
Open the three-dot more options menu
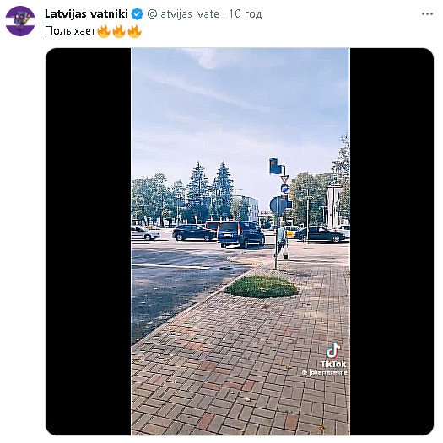[427, 13]
